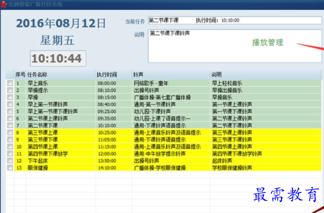Select the checkbox for row 9 第三节课下课

click(x=10, y=140)
